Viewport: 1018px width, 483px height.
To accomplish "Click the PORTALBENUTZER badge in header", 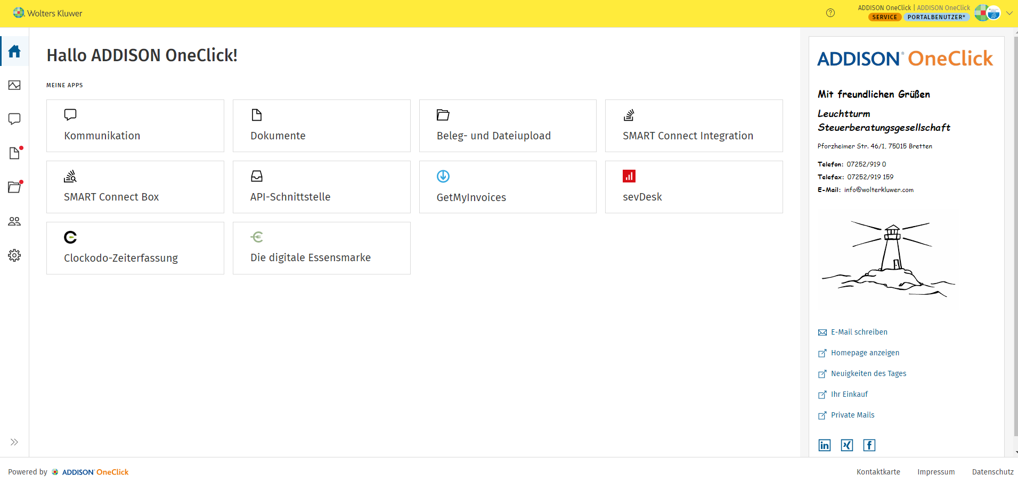I will click(x=936, y=17).
